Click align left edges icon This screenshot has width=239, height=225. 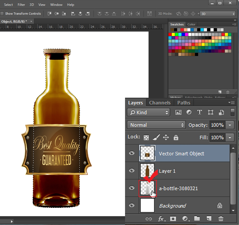[73, 14]
